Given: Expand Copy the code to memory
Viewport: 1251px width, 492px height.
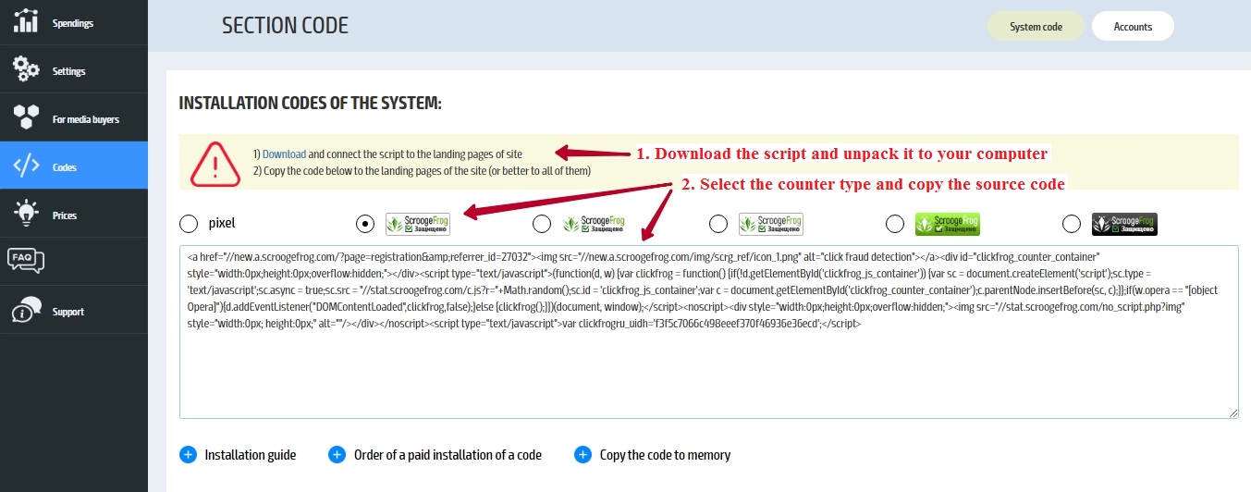Looking at the screenshot, I should [x=583, y=455].
